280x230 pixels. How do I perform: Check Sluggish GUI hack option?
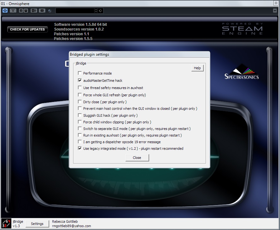[80, 115]
